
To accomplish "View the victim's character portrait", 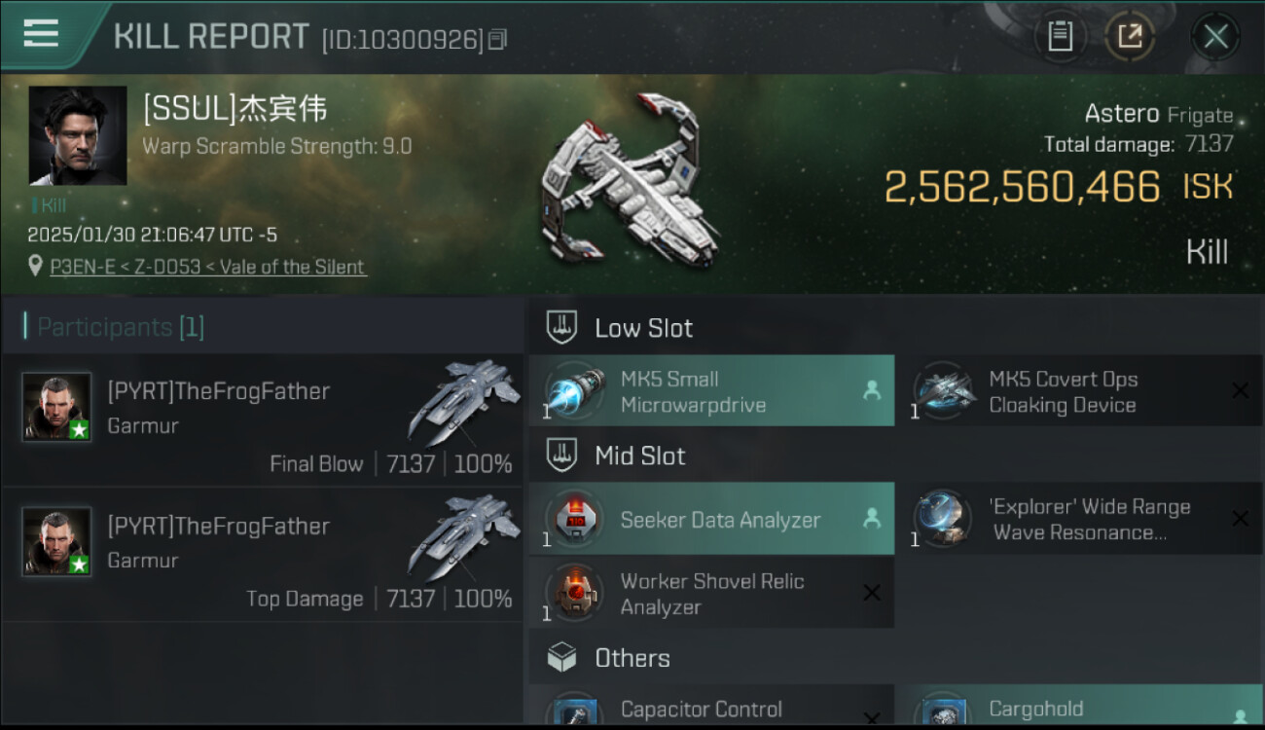I will [77, 135].
